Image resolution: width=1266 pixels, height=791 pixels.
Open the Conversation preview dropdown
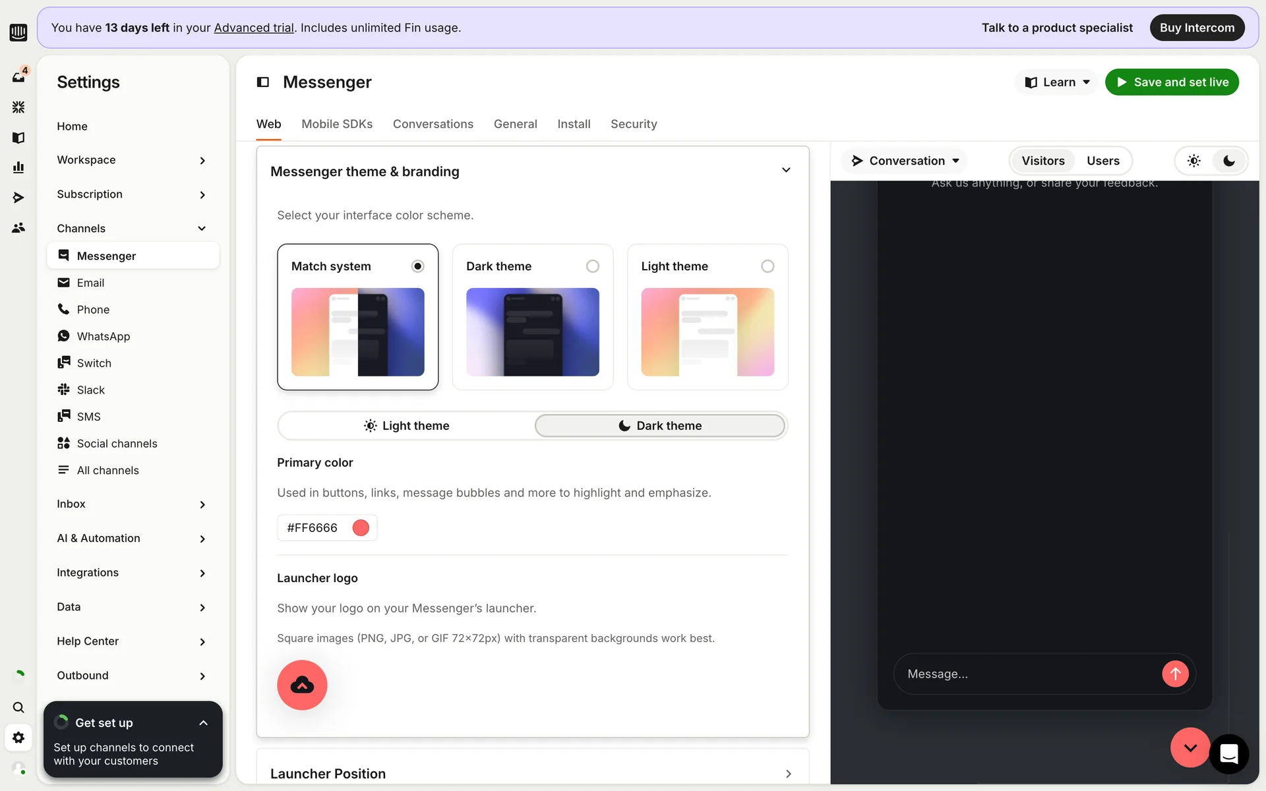905,161
